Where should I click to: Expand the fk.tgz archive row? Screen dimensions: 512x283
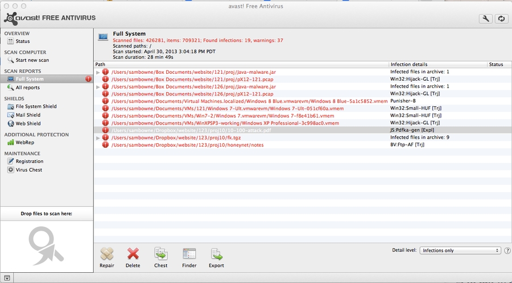coord(98,138)
